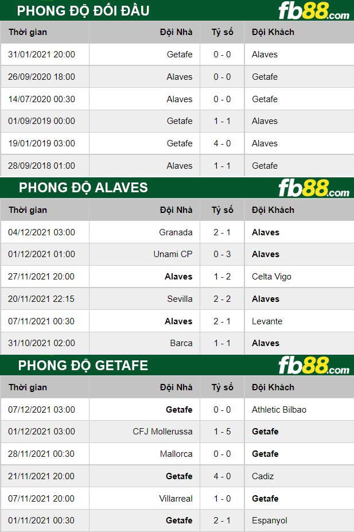Screen dimensions: 354x532
Task: Click the fb88.com logo in the Getafe form header
Action: coord(313,365)
